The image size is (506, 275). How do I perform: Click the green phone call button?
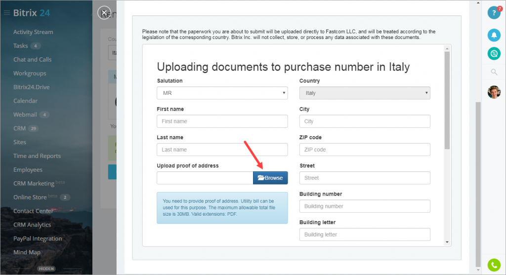point(494,265)
